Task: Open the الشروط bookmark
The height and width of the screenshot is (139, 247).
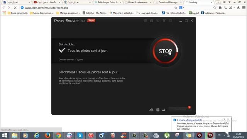Action: 194,13
